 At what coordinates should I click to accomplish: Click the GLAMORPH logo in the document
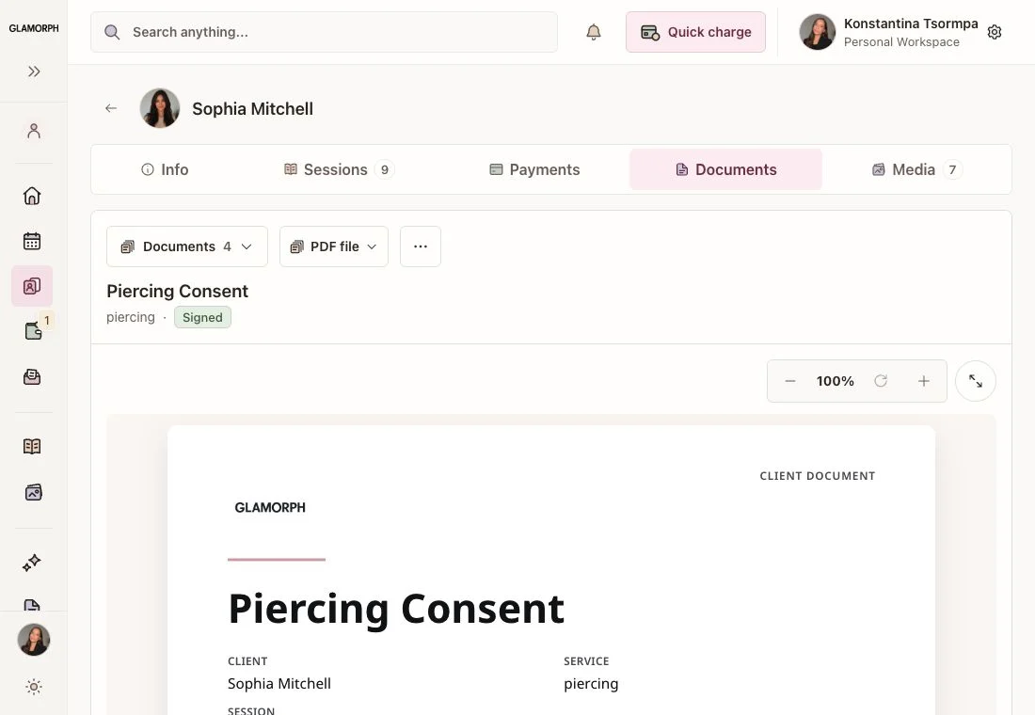(x=270, y=507)
